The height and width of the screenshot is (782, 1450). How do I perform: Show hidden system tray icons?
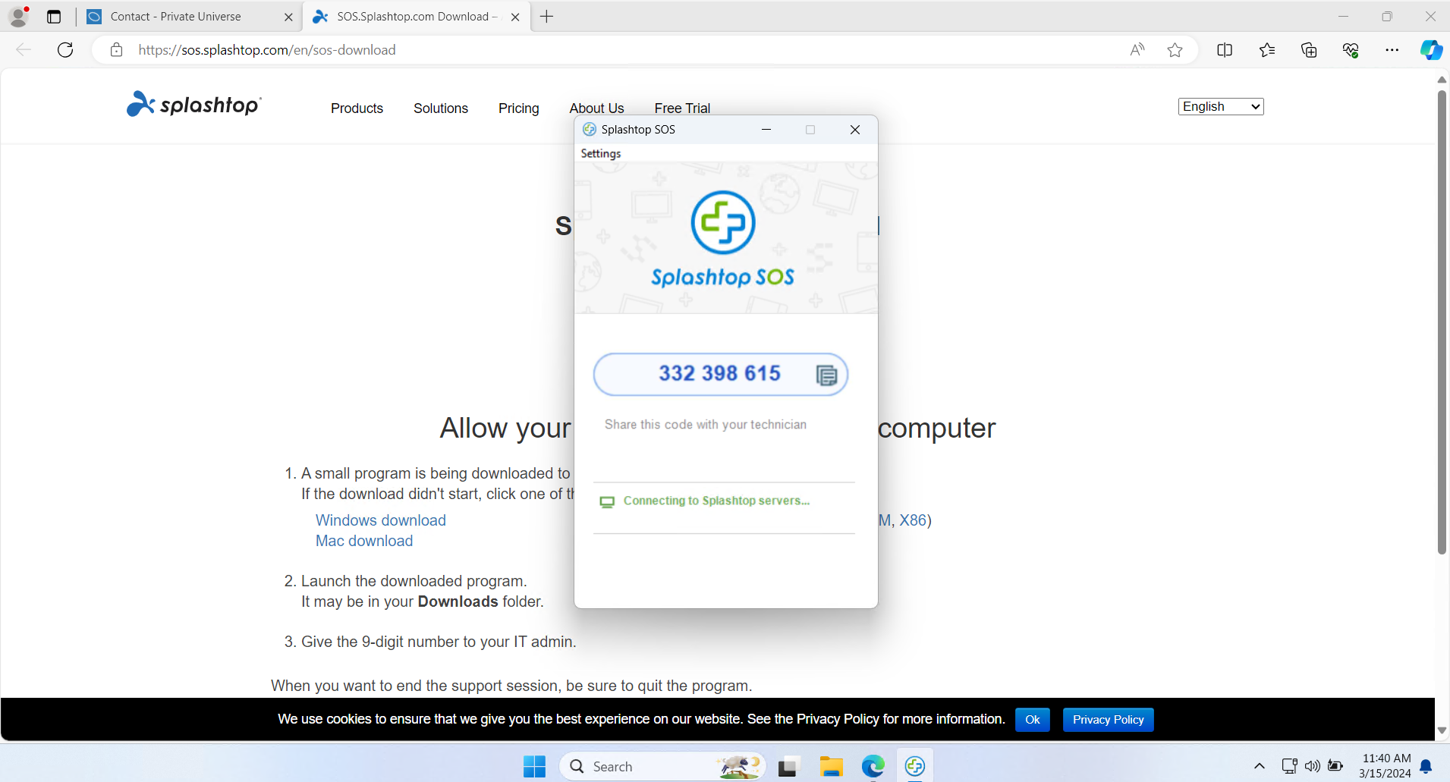pos(1259,766)
